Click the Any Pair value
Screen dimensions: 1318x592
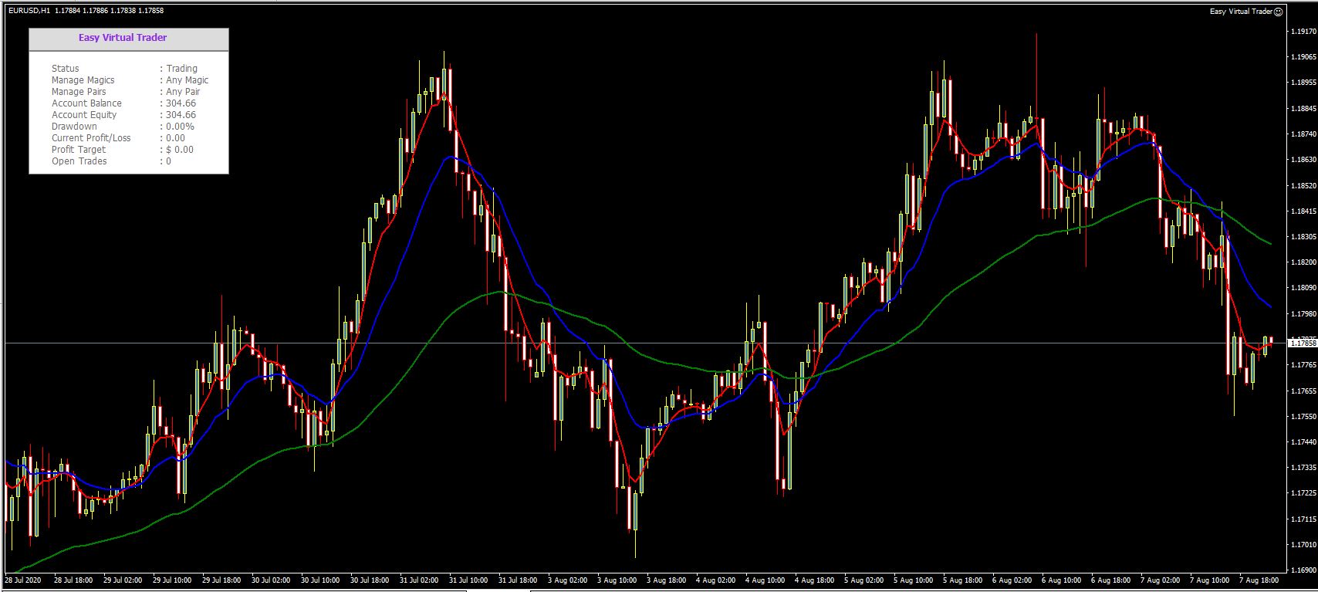click(183, 92)
